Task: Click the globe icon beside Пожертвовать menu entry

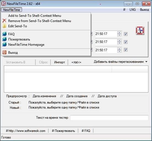Action: click(x=4, y=39)
